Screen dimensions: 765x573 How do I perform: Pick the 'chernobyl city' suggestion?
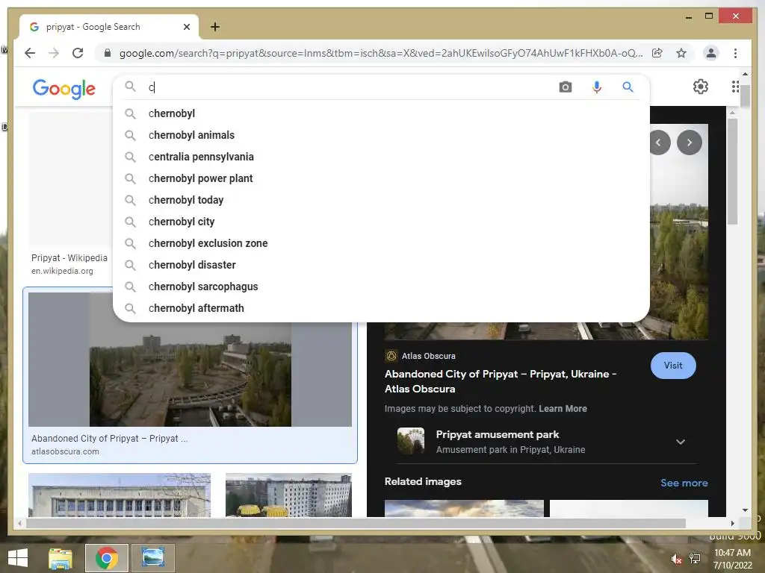pyautogui.click(x=381, y=222)
